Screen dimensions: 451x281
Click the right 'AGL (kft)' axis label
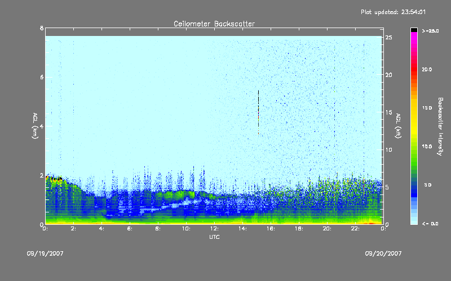pos(398,126)
